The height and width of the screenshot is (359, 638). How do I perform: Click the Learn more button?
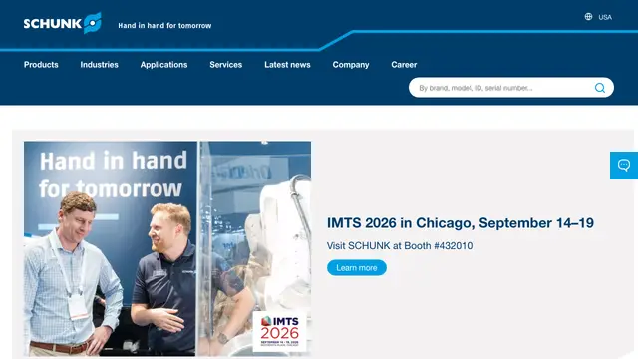[x=357, y=268]
